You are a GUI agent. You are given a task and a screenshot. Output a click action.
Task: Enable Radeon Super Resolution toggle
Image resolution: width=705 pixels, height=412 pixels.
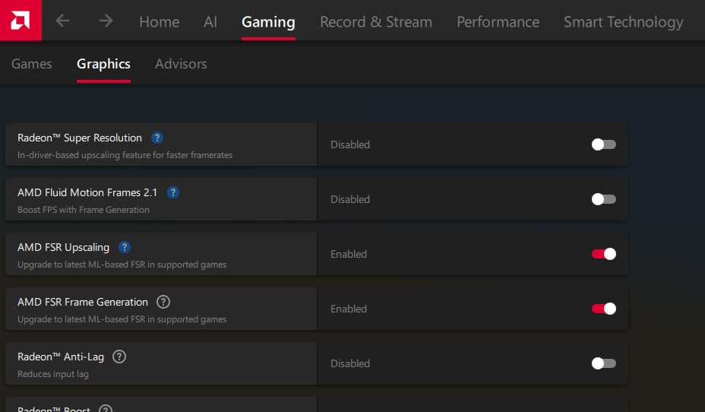point(603,144)
